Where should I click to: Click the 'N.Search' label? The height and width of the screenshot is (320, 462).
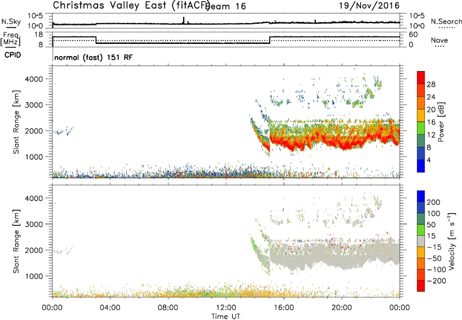pyautogui.click(x=446, y=21)
